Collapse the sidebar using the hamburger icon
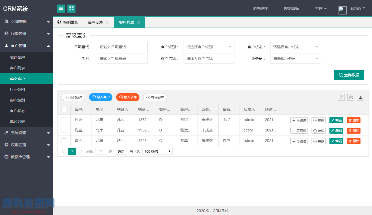372x215 pixels. coord(60,8)
